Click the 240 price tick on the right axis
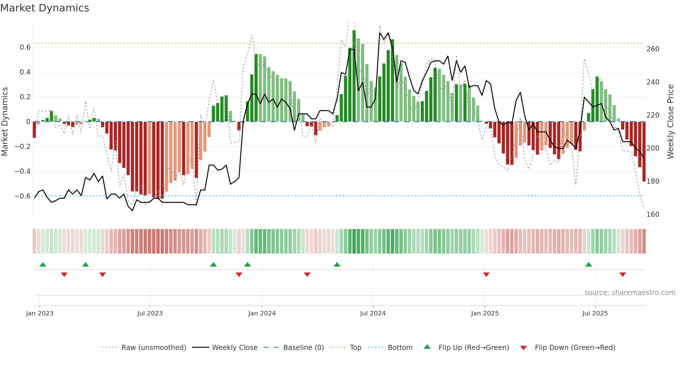This screenshot has height=385, width=685. (653, 82)
